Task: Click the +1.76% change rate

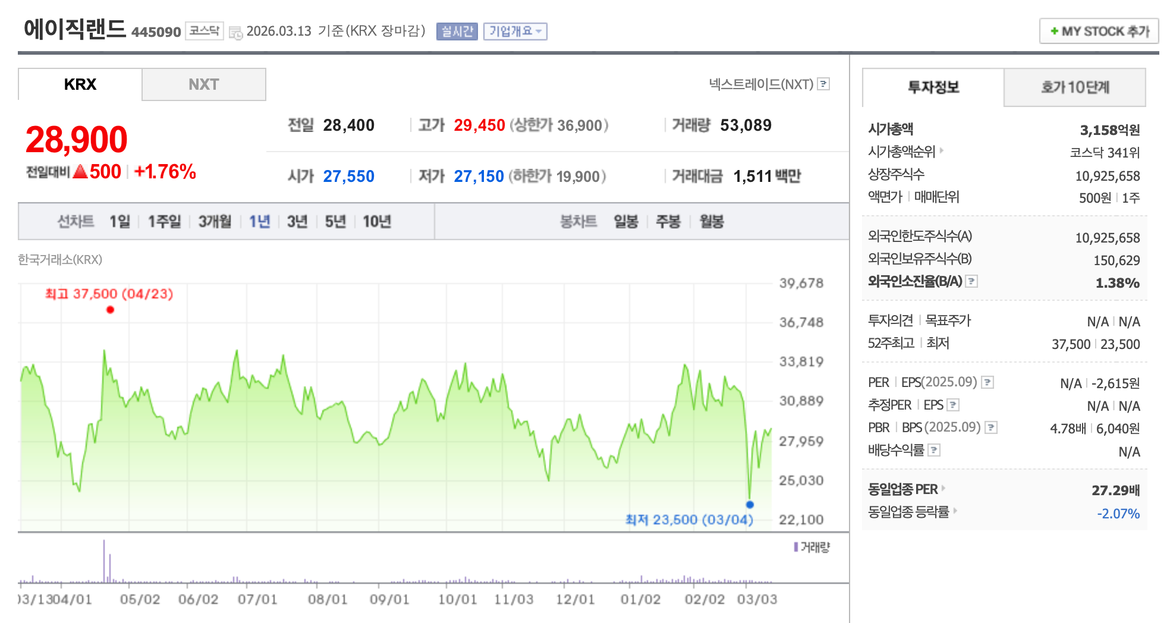Action: (x=165, y=172)
